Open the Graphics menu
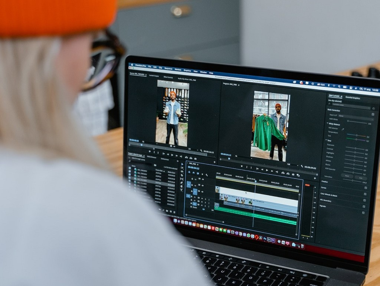Image resolution: width=380 pixels, height=286 pixels. tap(187, 70)
